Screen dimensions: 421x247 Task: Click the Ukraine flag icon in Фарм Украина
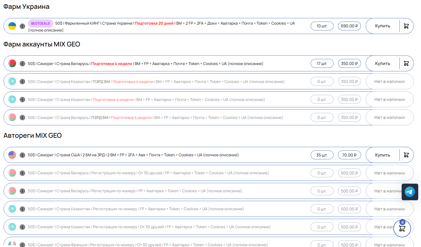tap(12, 26)
